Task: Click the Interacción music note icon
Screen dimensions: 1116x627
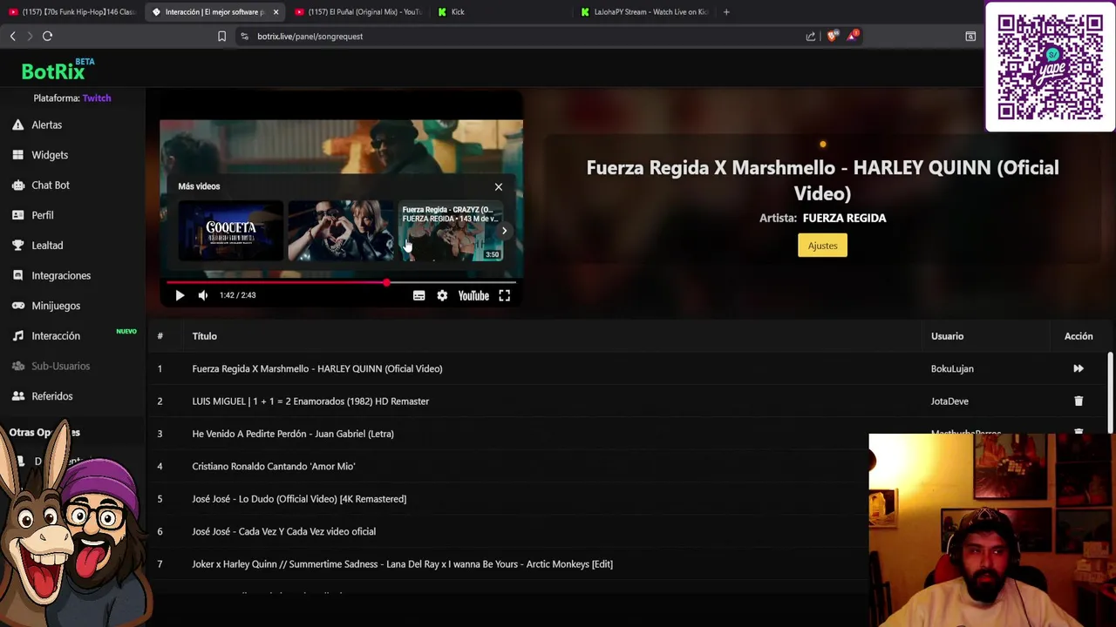Action: click(x=17, y=335)
